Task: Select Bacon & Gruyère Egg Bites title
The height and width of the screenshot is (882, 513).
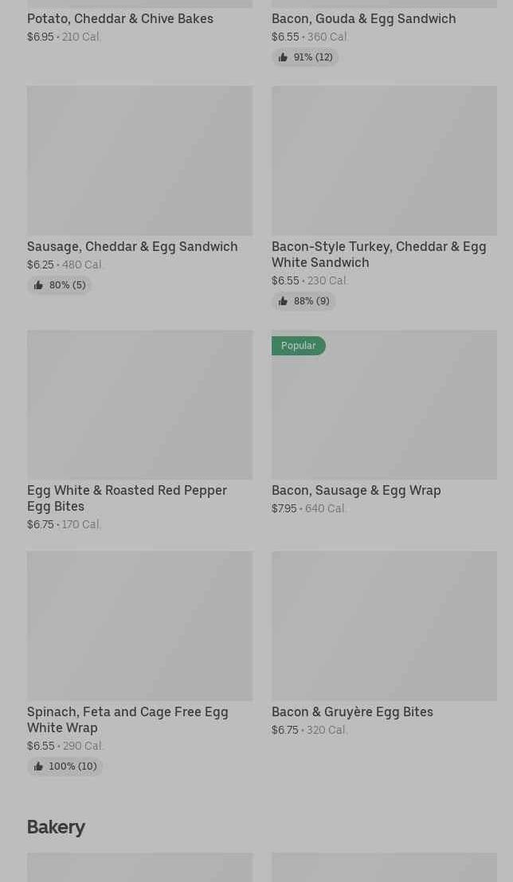Action: pos(352,711)
